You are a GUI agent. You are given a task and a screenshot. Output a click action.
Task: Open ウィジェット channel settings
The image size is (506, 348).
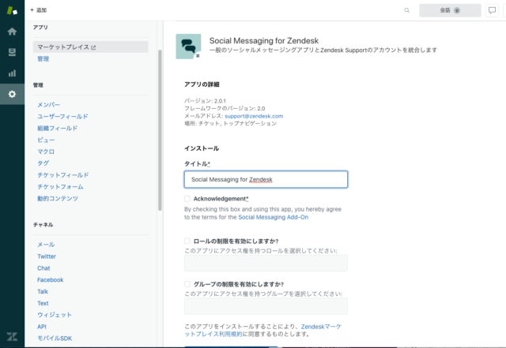[55, 315]
